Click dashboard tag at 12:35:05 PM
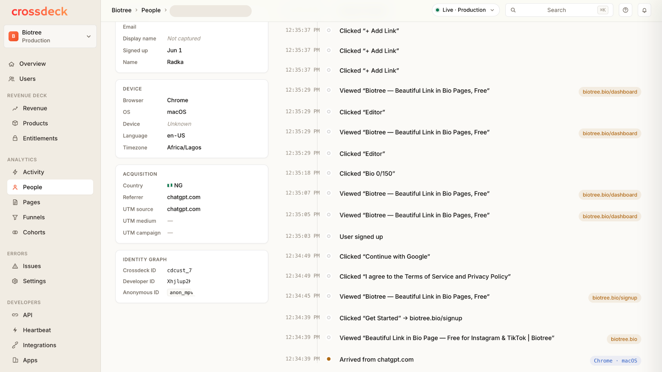This screenshot has height=372, width=662. (x=610, y=216)
